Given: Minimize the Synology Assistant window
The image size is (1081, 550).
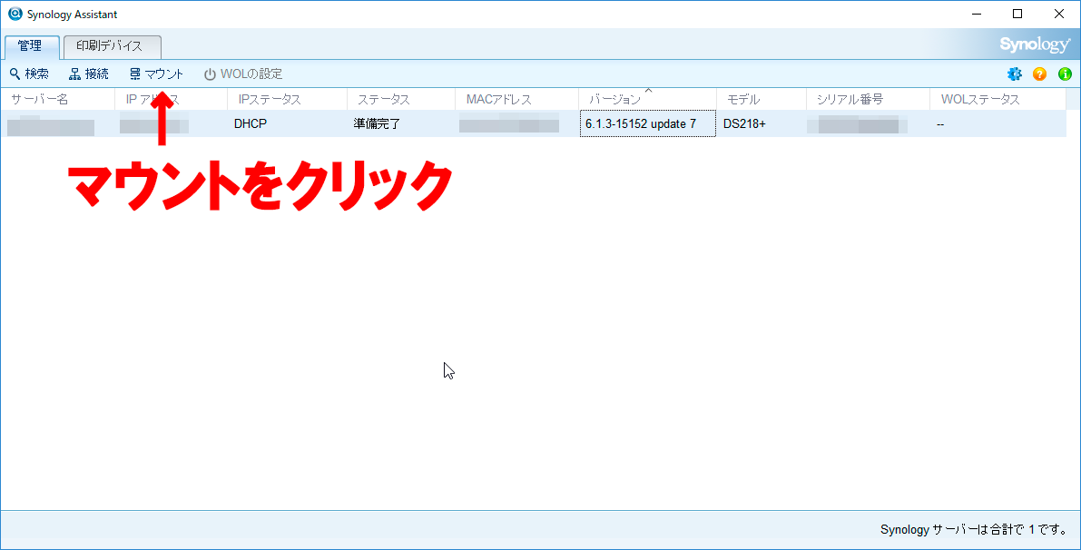Looking at the screenshot, I should (976, 14).
